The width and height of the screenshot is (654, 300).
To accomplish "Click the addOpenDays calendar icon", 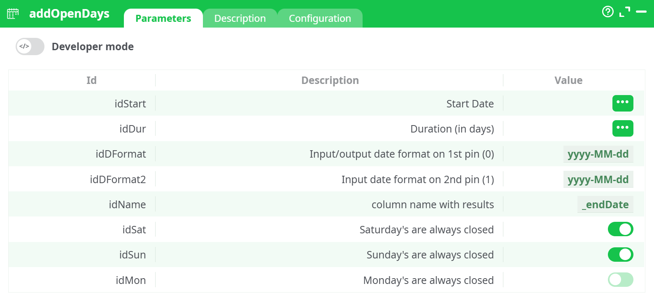I will 13,14.
